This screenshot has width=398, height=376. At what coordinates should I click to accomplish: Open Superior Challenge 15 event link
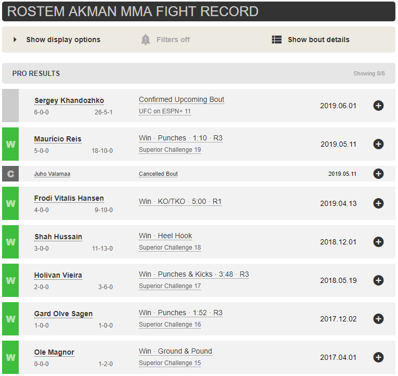pos(170,363)
